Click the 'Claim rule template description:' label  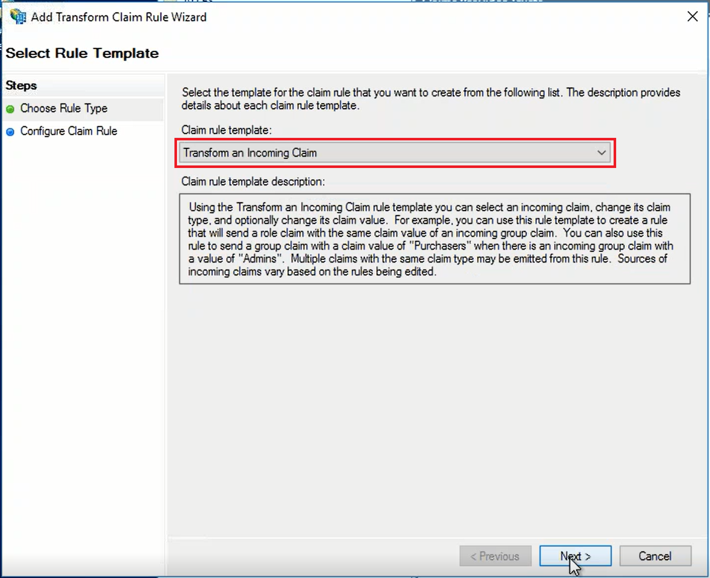pos(253,181)
